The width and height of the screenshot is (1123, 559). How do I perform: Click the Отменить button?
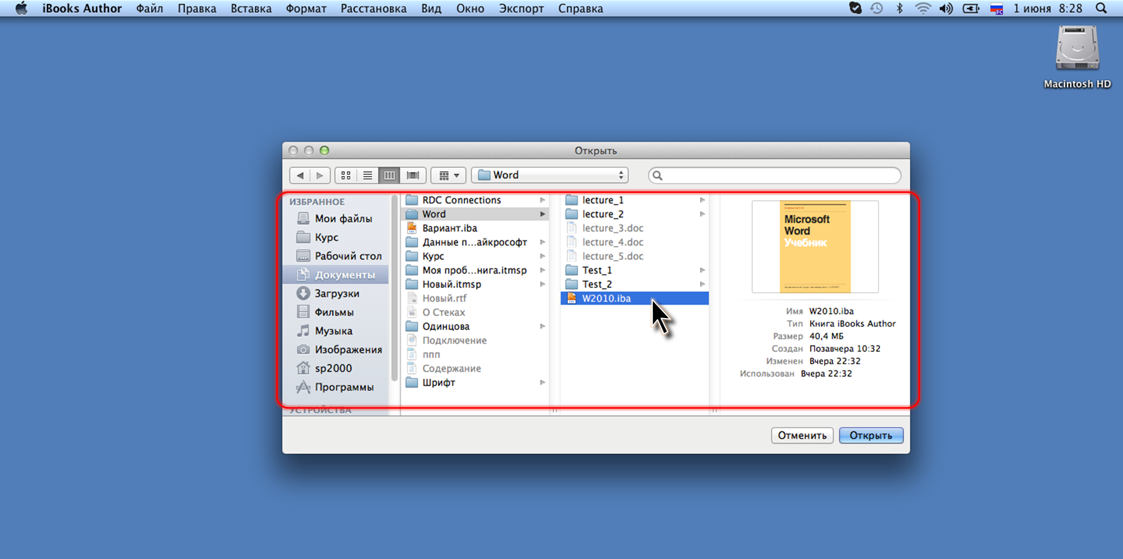point(802,436)
